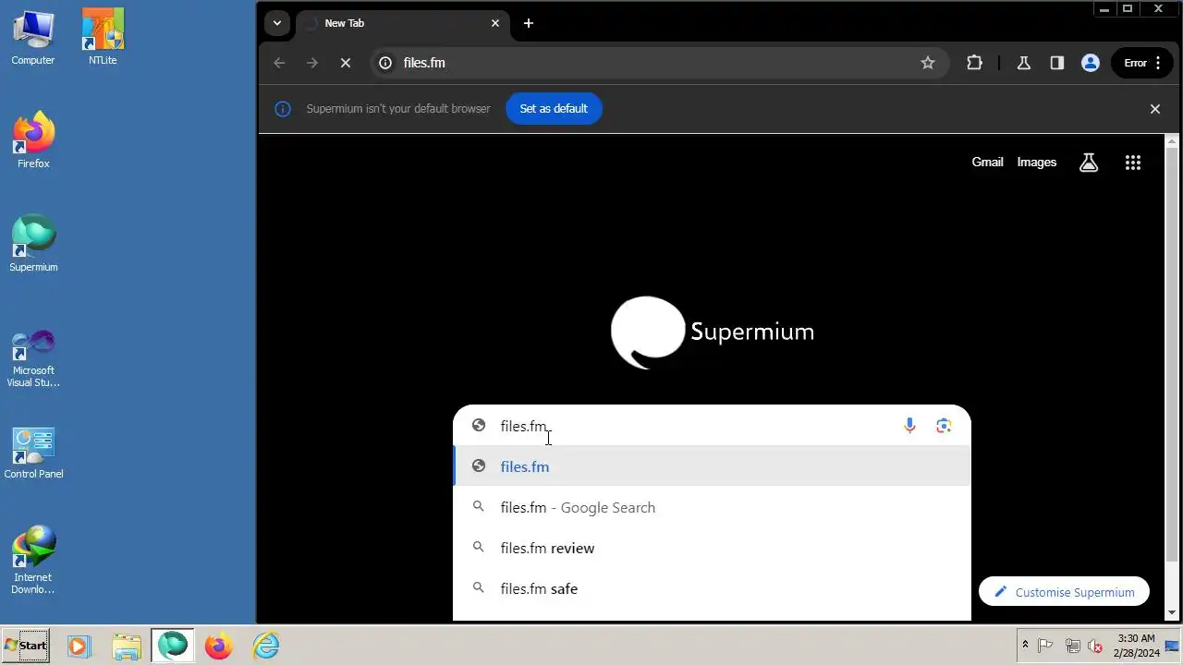The height and width of the screenshot is (665, 1183).
Task: Select the files.fm URL suggestion
Action: [x=712, y=466]
